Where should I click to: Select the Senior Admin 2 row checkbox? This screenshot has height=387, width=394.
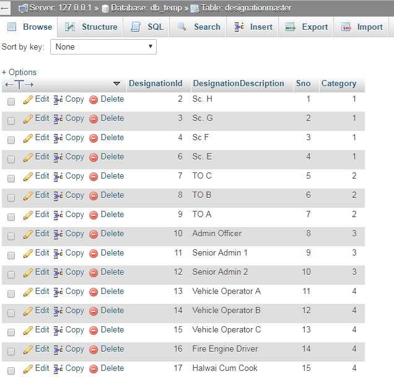pos(11,275)
